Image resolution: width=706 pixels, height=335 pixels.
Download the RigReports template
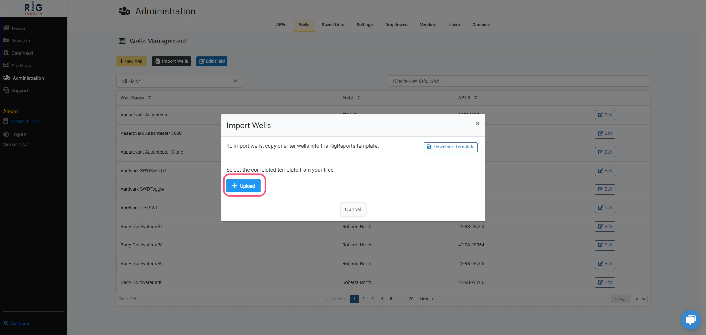click(x=451, y=147)
